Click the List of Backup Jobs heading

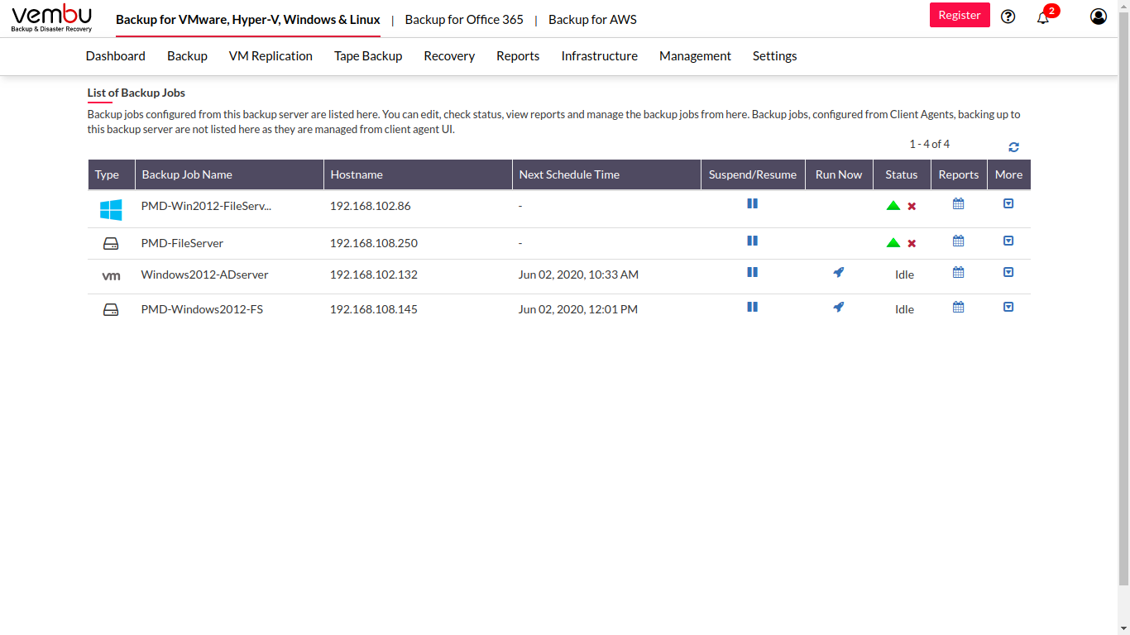136,93
